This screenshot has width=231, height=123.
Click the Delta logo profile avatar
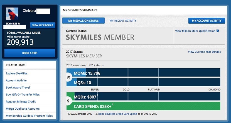pos(12,14)
